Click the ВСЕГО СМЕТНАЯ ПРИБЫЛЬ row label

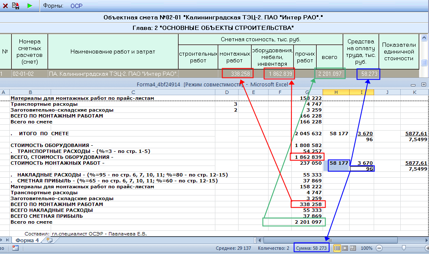(x=47, y=216)
